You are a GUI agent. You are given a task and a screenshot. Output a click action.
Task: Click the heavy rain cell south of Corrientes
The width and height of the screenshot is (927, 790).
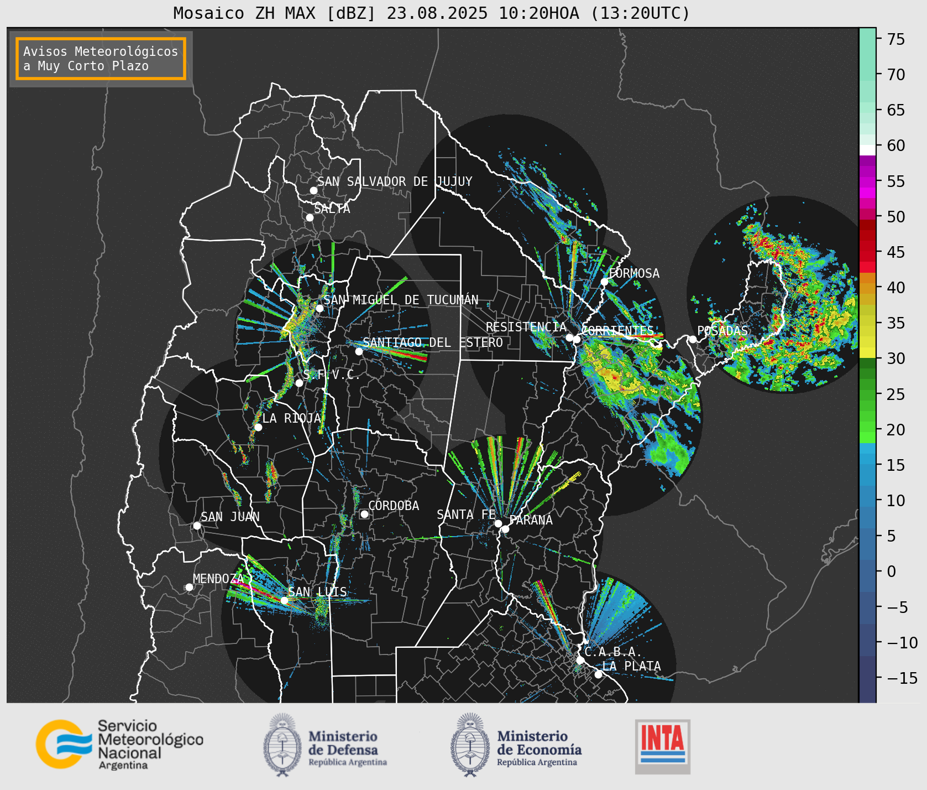point(615,379)
